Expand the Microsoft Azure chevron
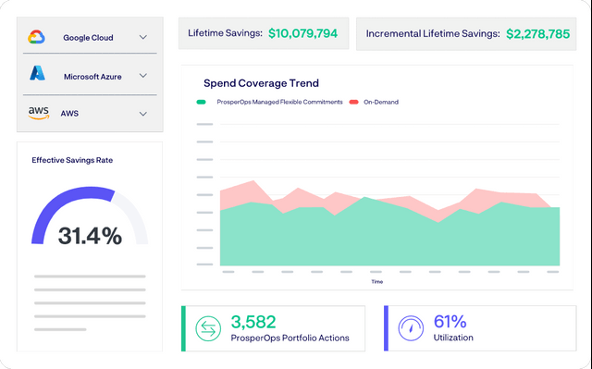This screenshot has height=369, width=592. (143, 76)
